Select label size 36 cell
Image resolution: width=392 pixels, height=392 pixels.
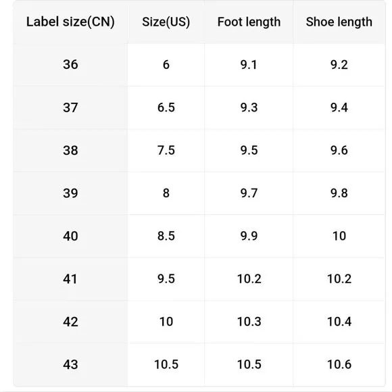pos(70,65)
